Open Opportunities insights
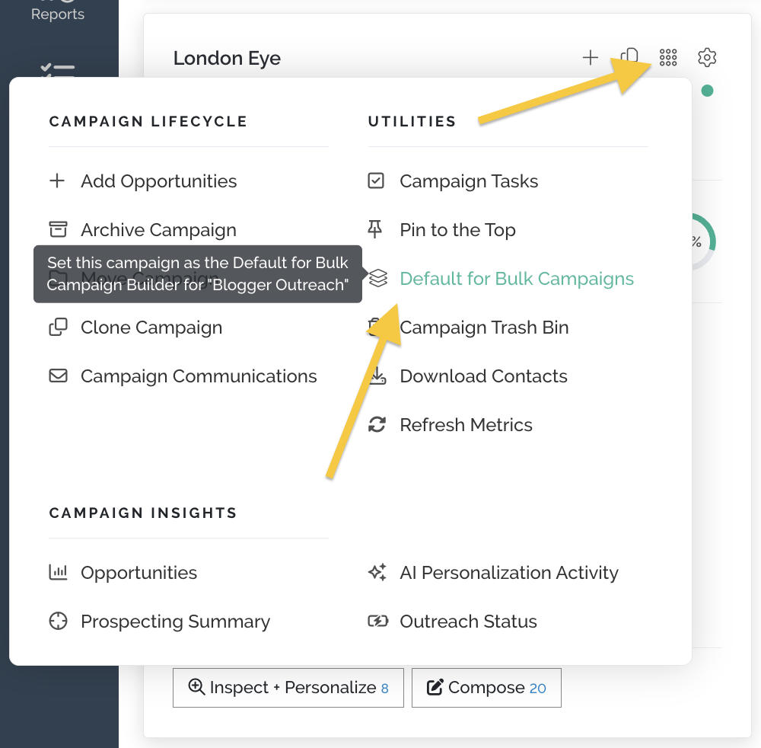The image size is (761, 748). (x=139, y=573)
